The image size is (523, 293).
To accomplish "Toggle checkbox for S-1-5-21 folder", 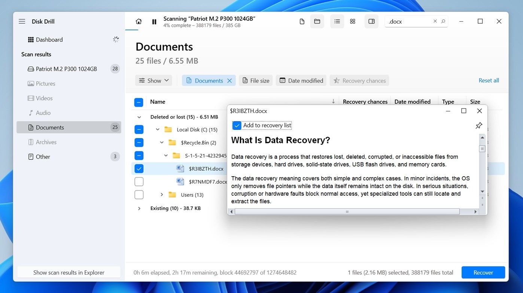I will coord(139,155).
